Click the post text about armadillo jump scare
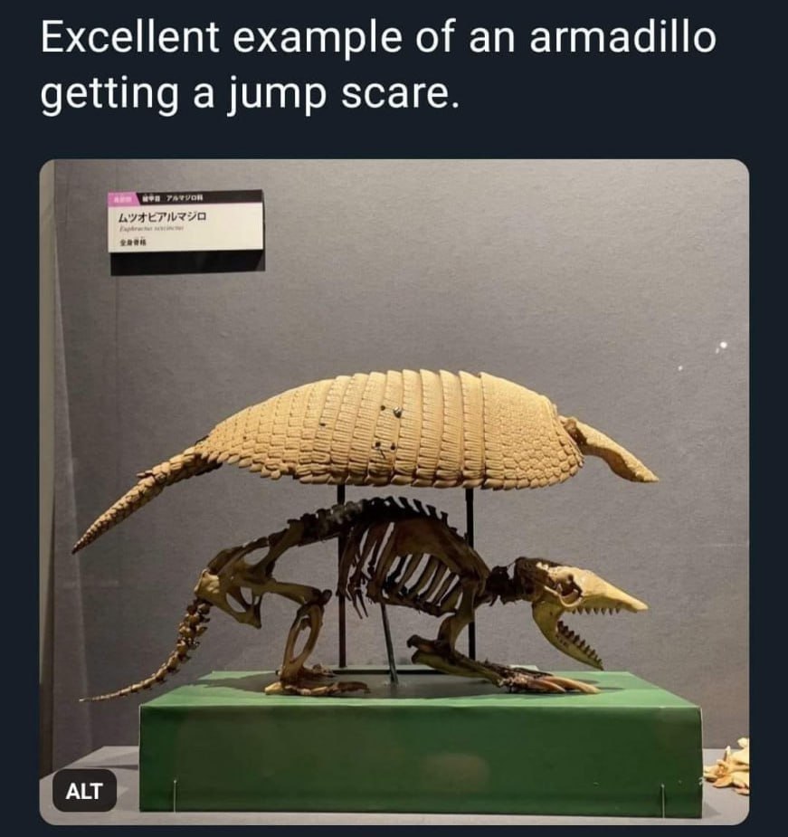 click(378, 66)
